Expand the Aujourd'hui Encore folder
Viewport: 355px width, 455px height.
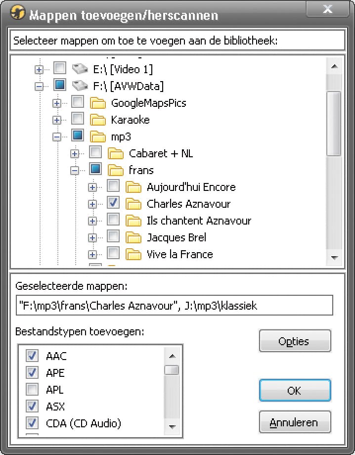92,187
